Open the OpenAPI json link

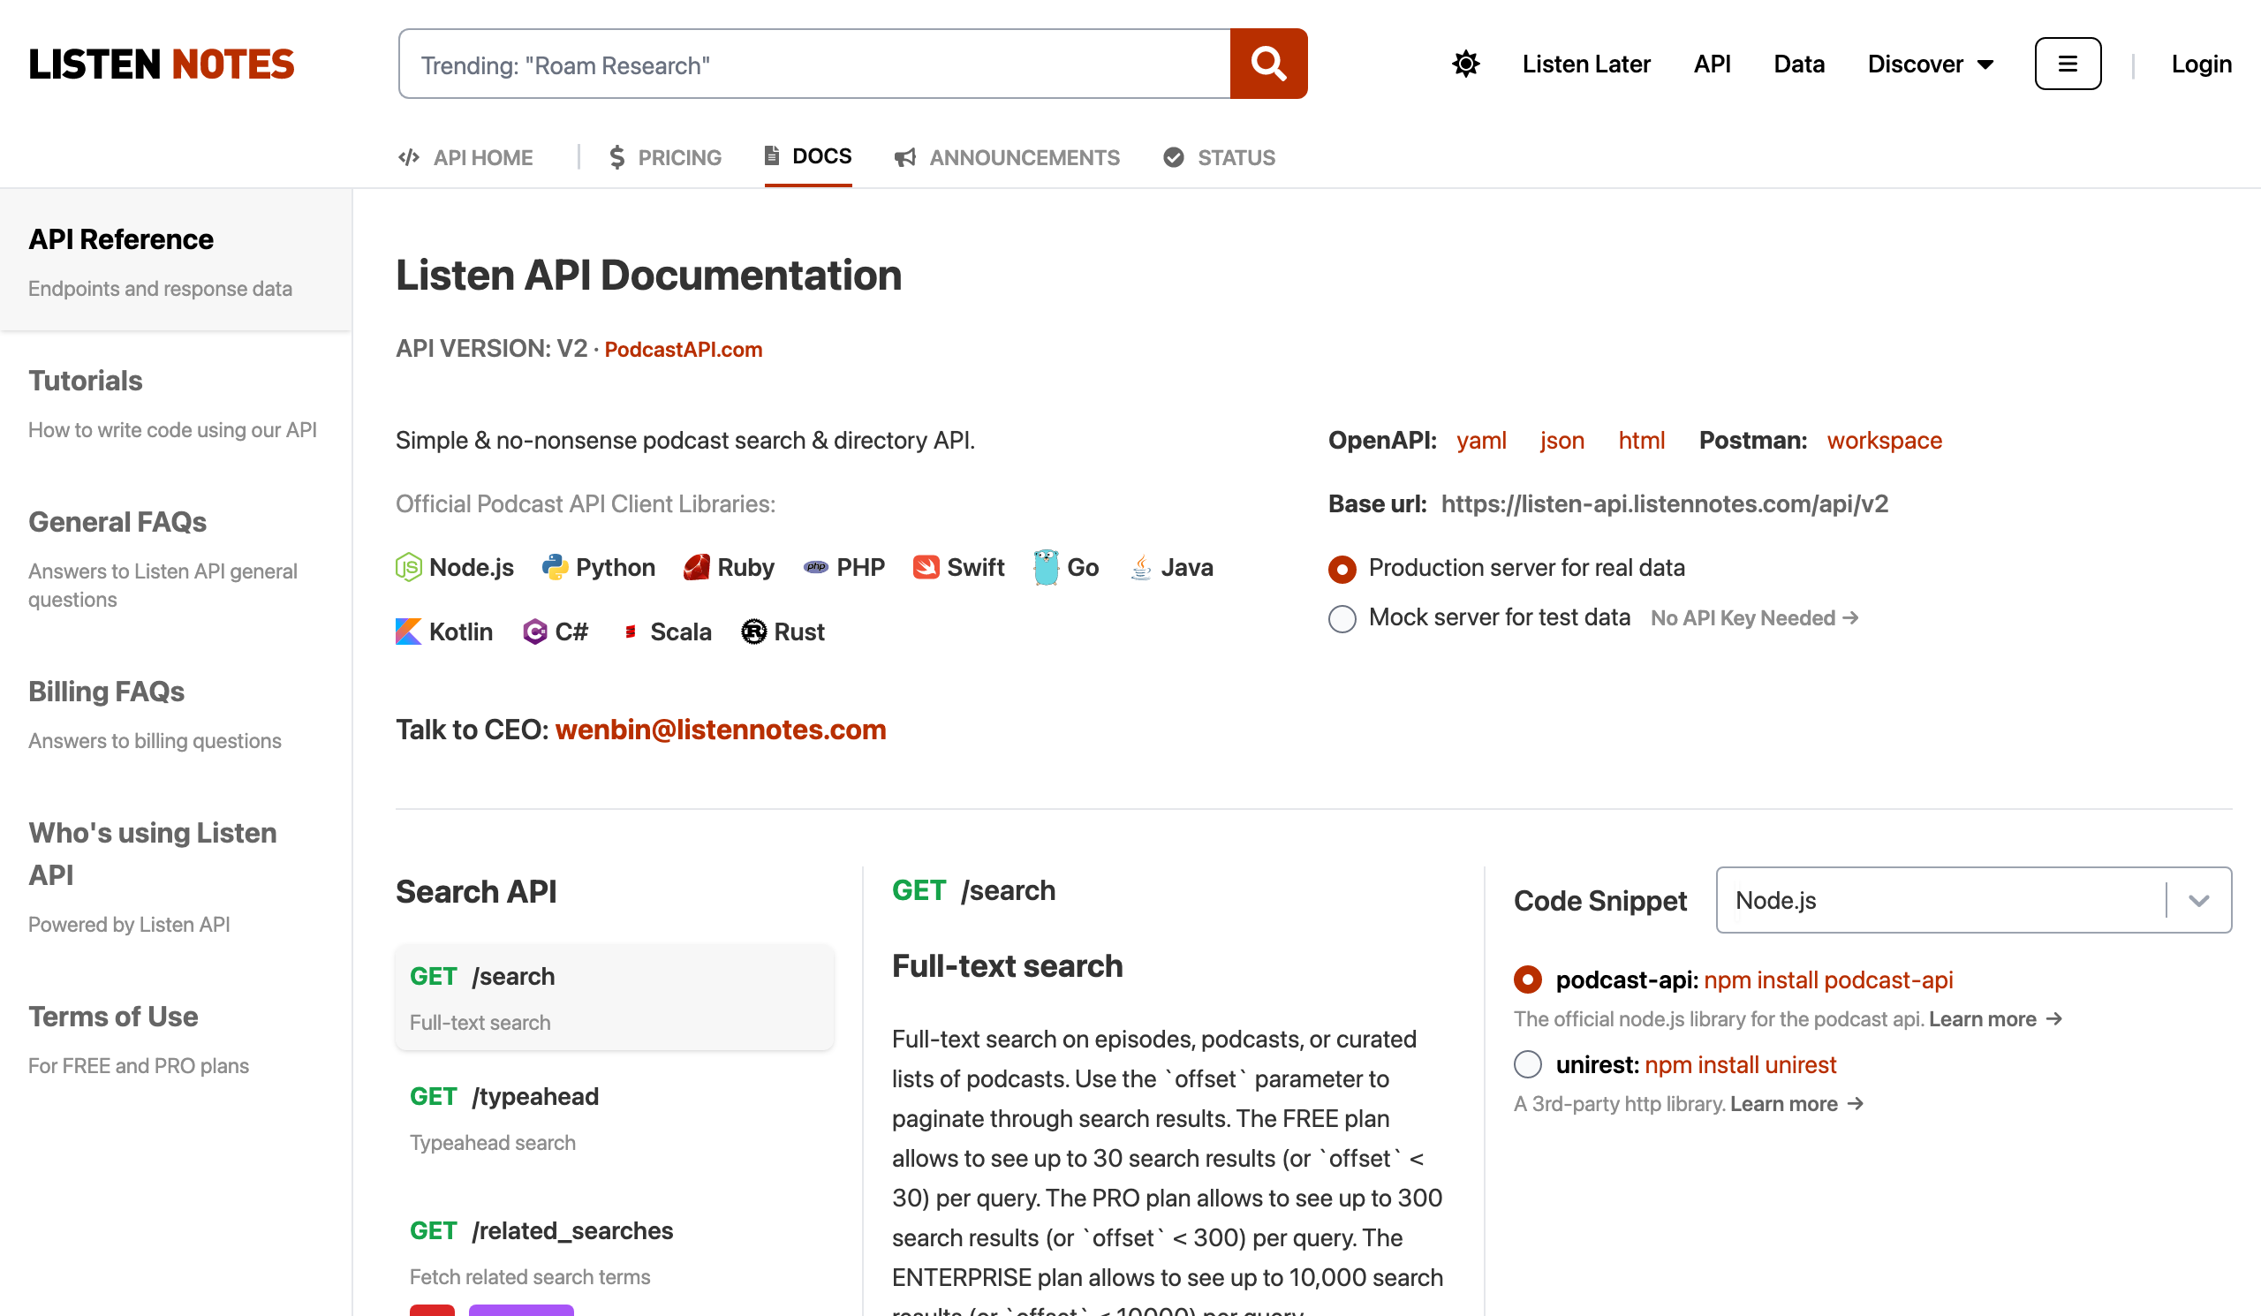(x=1562, y=441)
